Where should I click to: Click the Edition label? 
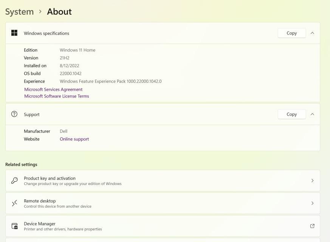pyautogui.click(x=31, y=50)
